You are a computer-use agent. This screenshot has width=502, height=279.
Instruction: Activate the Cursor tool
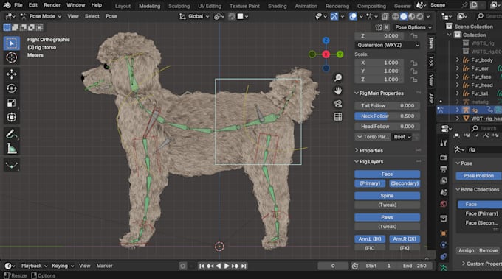(x=12, y=57)
